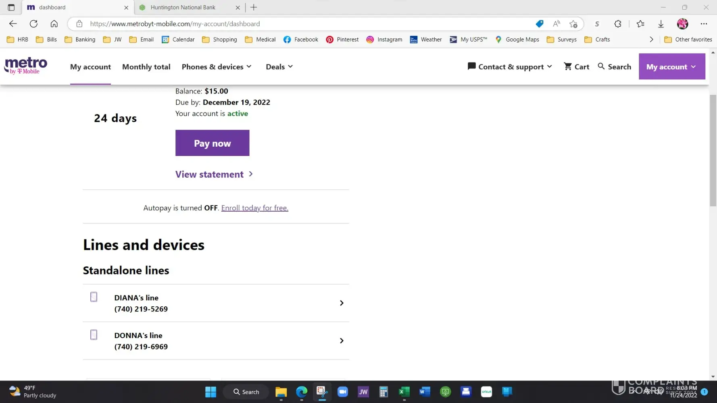Open the Cricut app from the taskbar
This screenshot has width=717, height=403.
[x=486, y=392]
